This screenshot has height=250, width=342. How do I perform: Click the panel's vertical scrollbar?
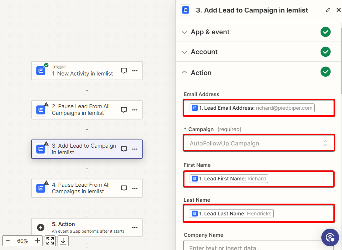point(341,61)
